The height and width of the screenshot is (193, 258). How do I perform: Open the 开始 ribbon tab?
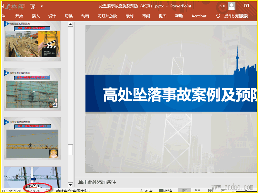pos(19,16)
